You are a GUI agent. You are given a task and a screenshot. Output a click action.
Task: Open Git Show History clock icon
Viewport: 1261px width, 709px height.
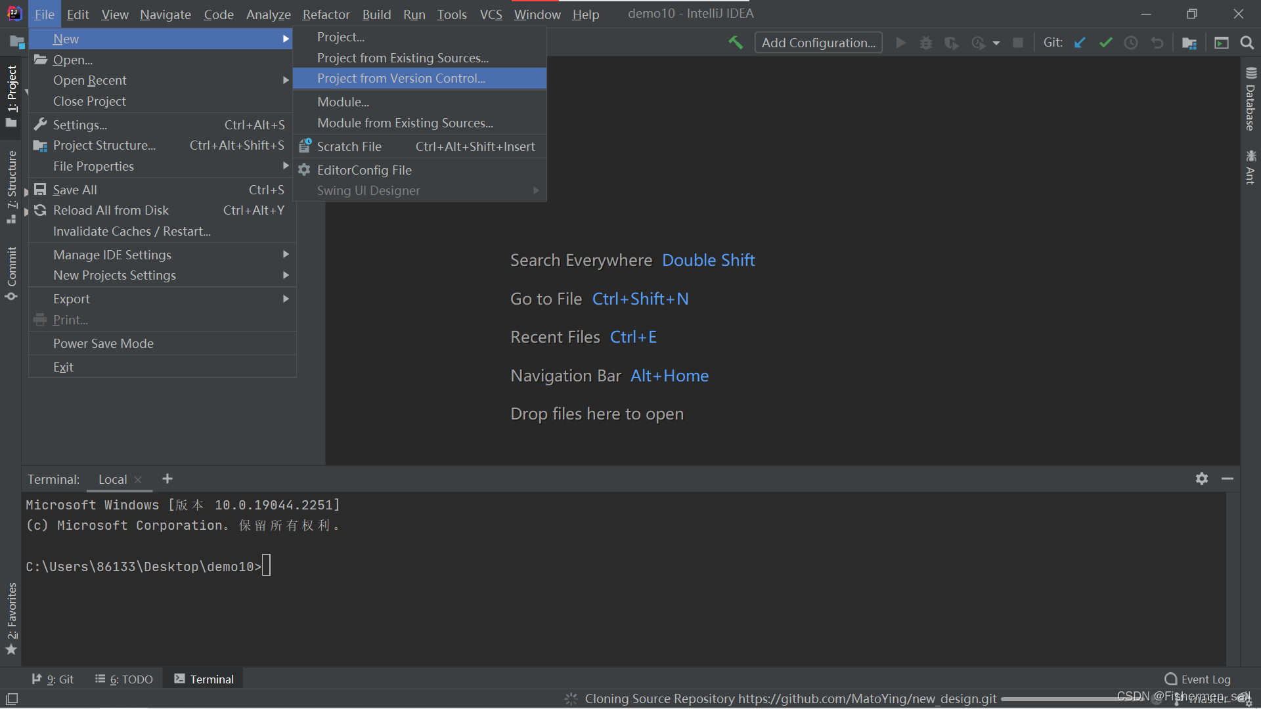(x=1131, y=43)
